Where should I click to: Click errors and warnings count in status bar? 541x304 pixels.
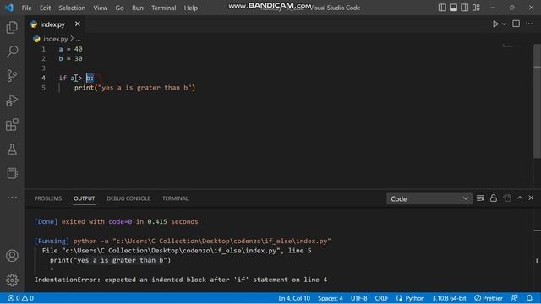(x=20, y=298)
